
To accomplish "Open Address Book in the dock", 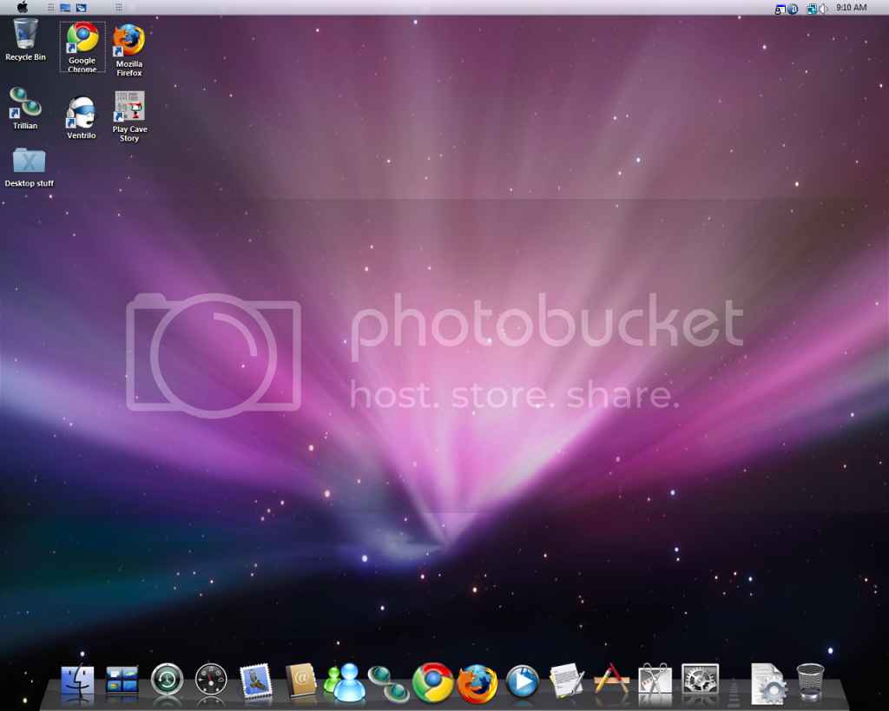I will [300, 681].
